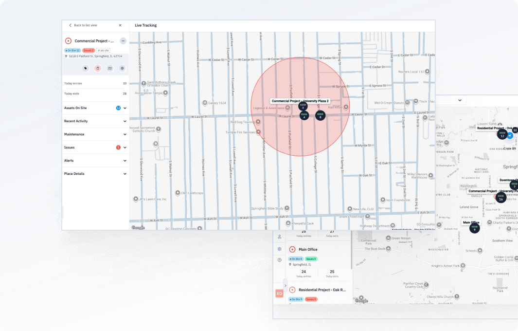Close the place details panel
518x331 pixels.
click(120, 25)
